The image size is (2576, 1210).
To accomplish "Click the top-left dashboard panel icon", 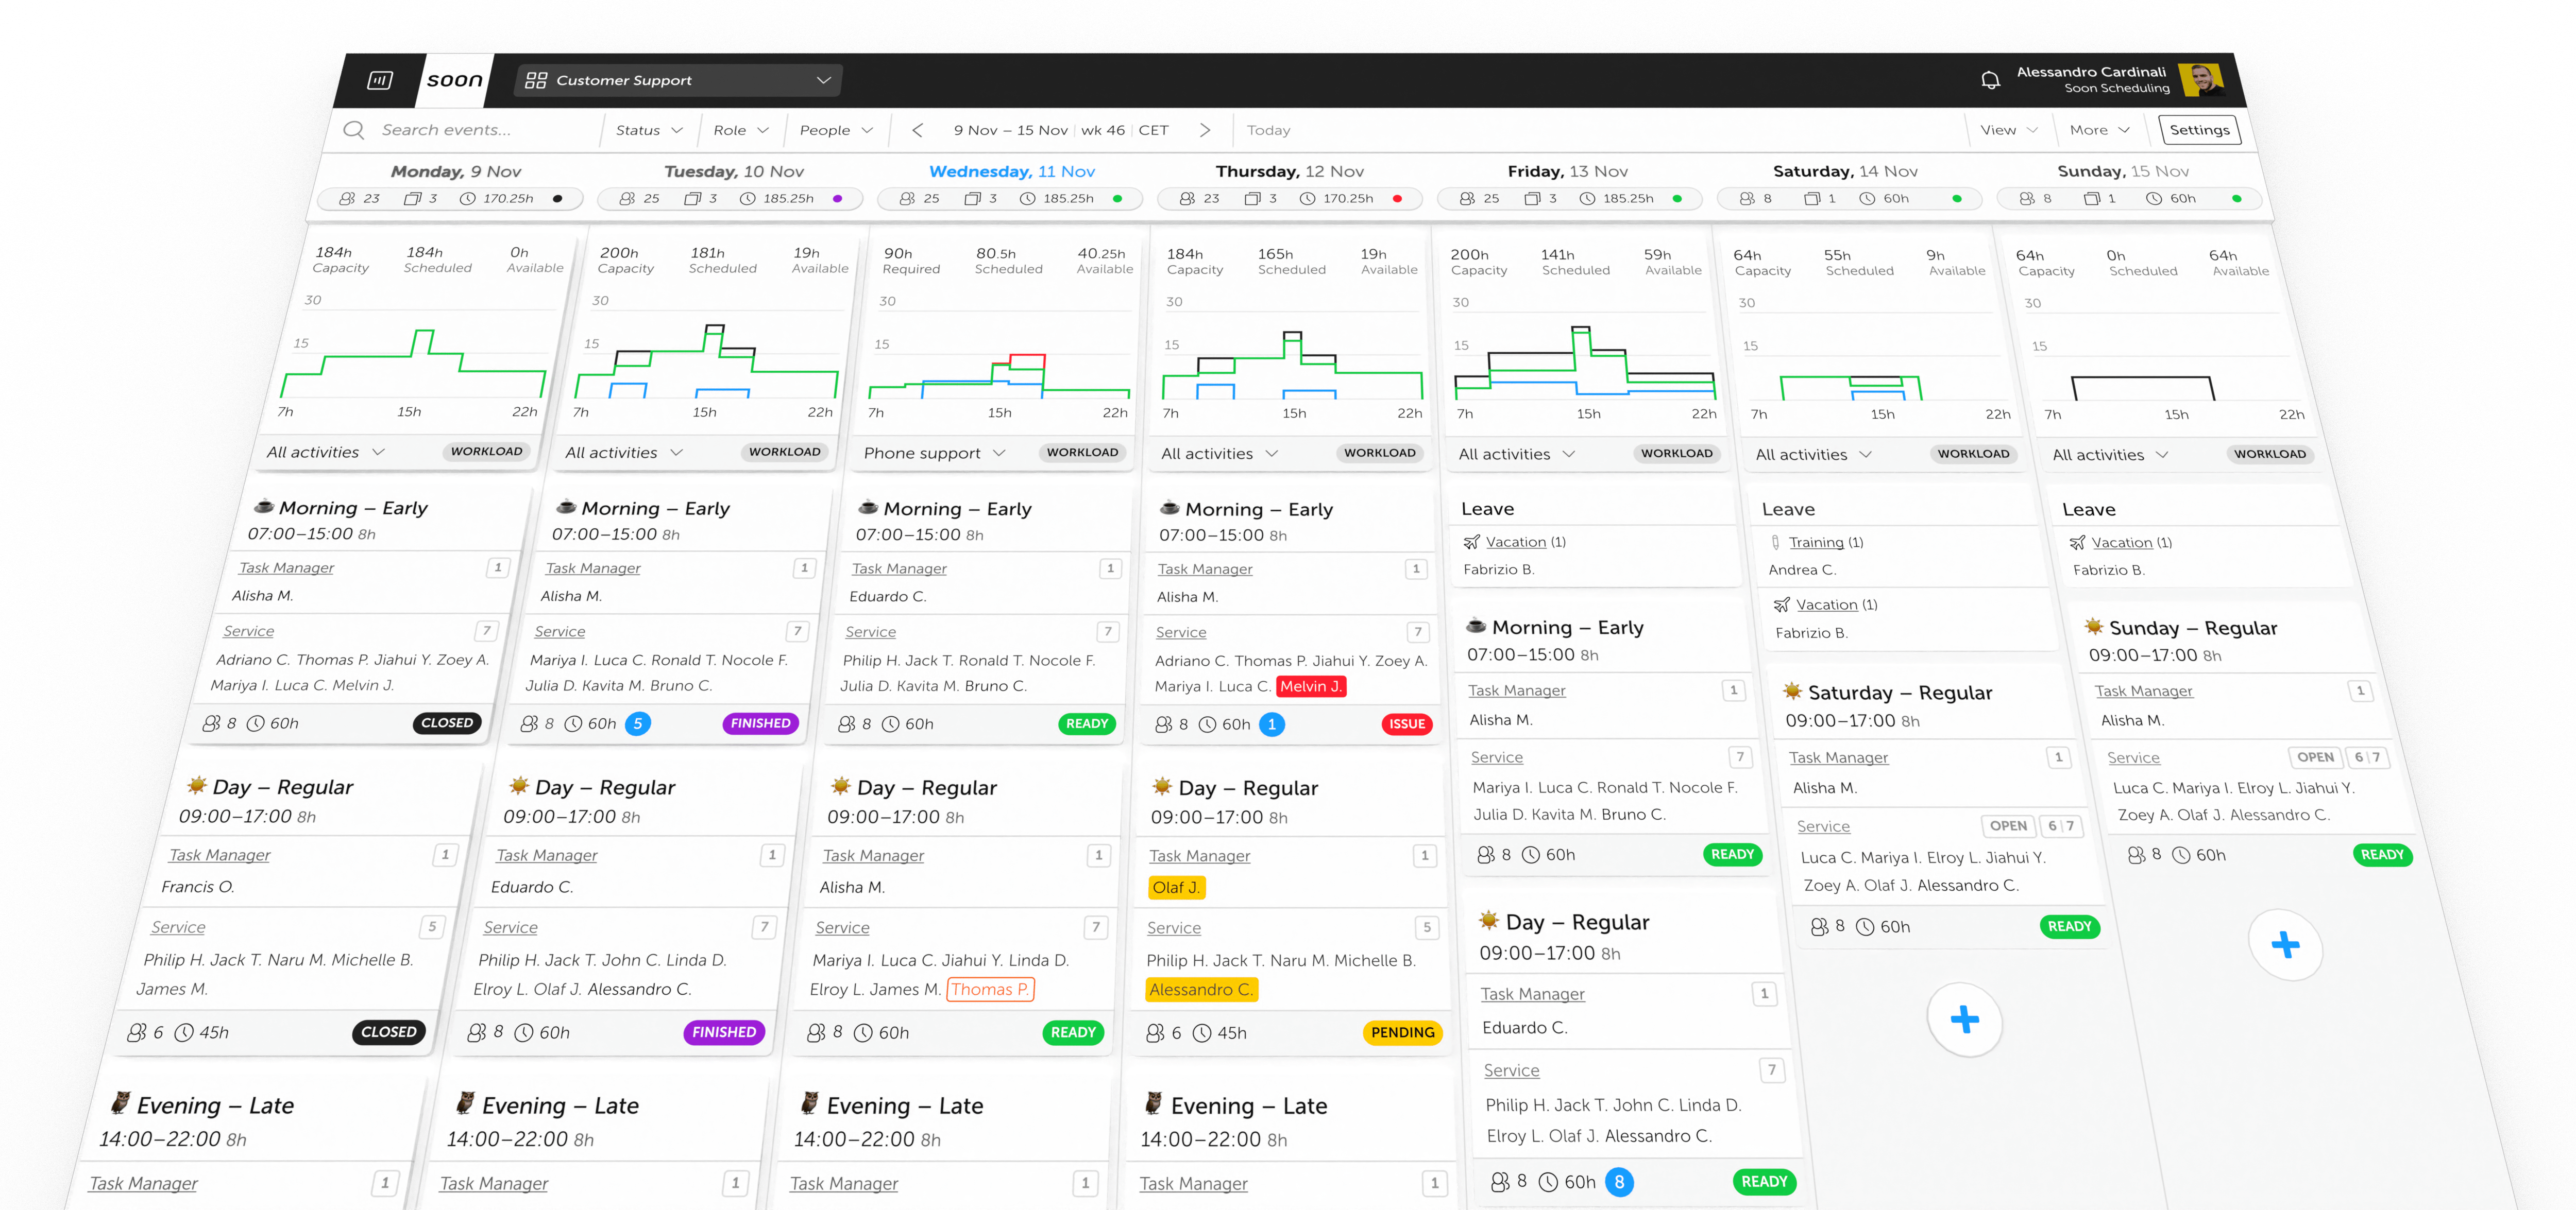I will click(380, 80).
